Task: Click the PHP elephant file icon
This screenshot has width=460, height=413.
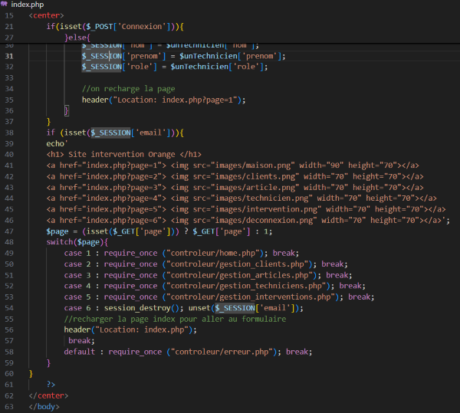Action: [4, 4]
